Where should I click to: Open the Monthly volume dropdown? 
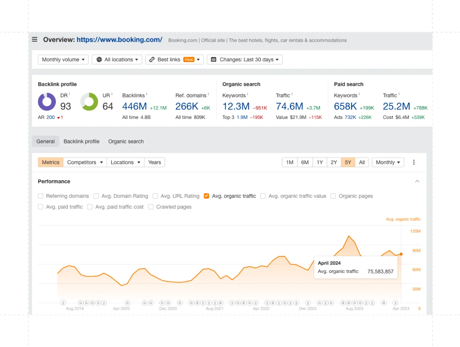63,59
